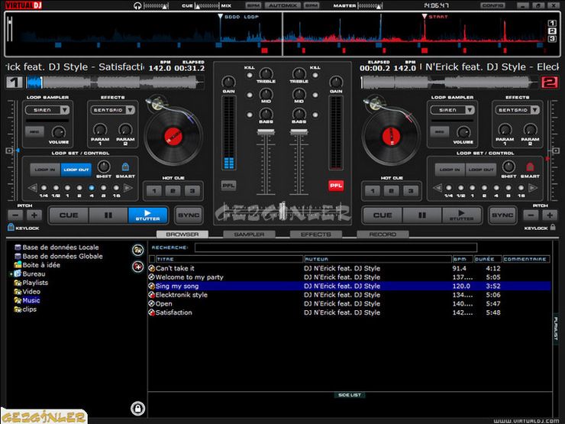Trigger deck 1 hot cue 2
This screenshot has height=424, width=565.
(173, 191)
